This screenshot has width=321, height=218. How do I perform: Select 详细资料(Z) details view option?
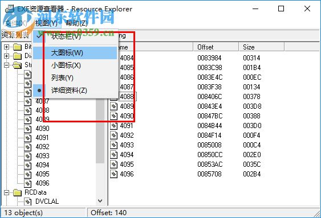pos(75,91)
